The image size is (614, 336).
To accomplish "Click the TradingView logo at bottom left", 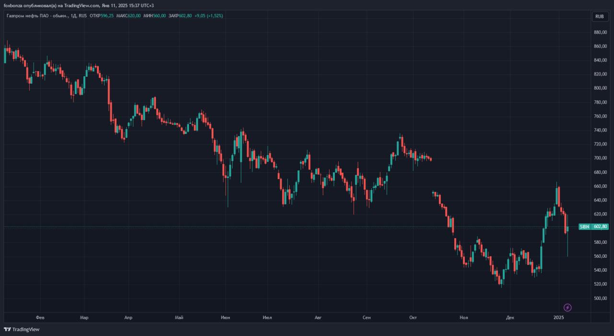I will [22, 329].
